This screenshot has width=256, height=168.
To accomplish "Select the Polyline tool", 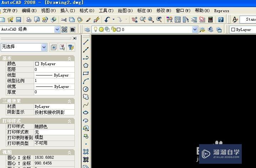I will pos(86,58).
